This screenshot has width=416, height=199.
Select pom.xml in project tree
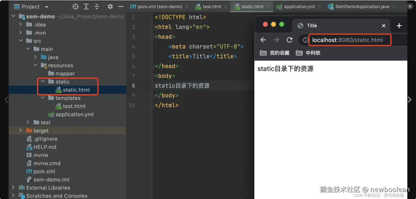[41, 171]
